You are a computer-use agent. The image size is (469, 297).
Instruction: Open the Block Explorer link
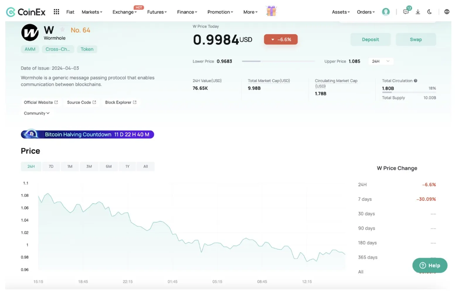coord(121,103)
